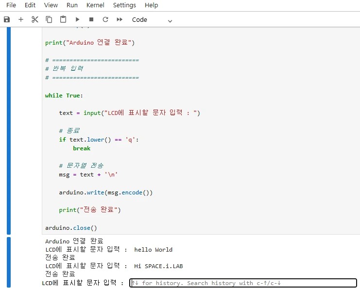Paste cell from clipboard icon
Screen dimensions: 360x288
[x=63, y=19]
